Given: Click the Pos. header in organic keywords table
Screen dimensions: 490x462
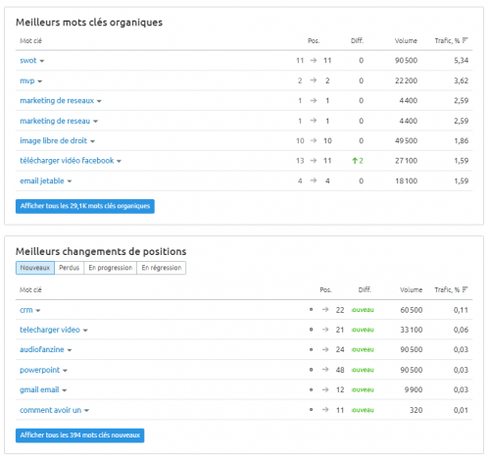Looking at the screenshot, I should [x=314, y=41].
